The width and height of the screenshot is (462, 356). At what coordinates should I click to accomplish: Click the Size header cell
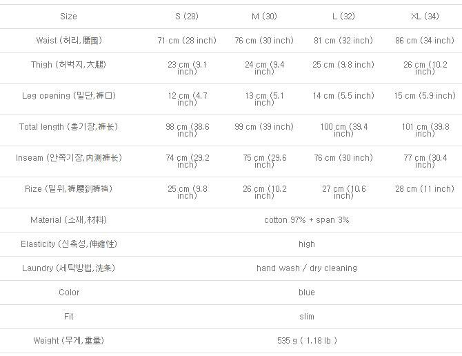69,17
